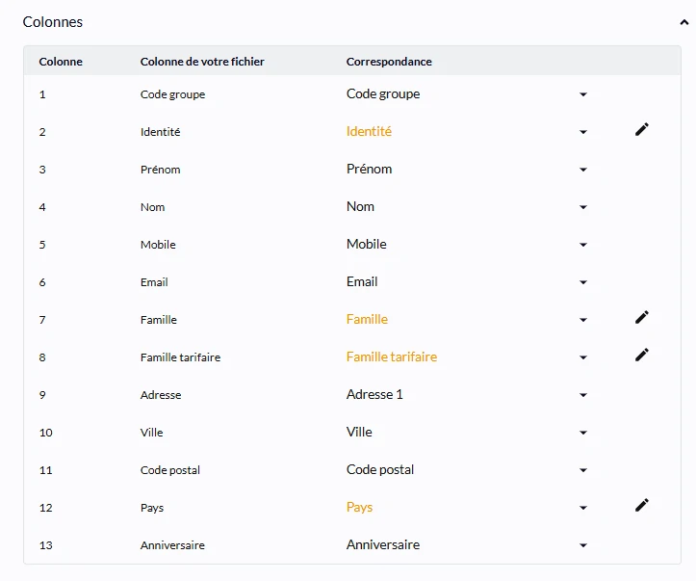Expand the Pays correspondence dropdown arrow
Image resolution: width=696 pixels, height=581 pixels.
[x=583, y=508]
